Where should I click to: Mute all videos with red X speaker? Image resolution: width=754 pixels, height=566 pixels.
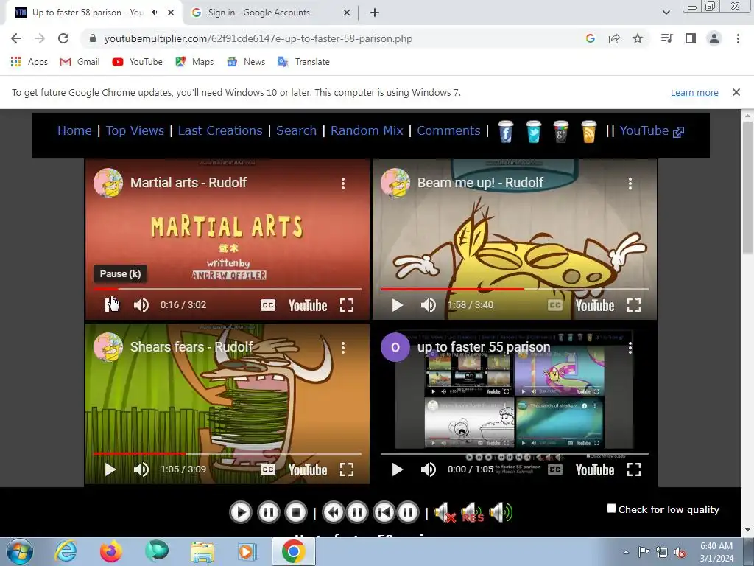pos(445,512)
